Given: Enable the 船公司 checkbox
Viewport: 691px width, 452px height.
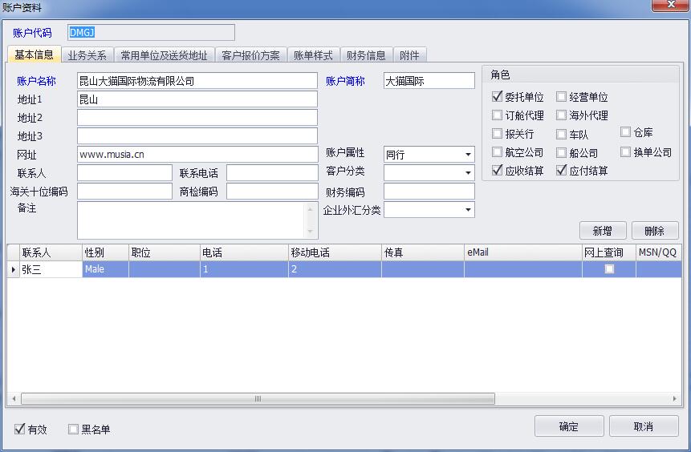Looking at the screenshot, I should point(561,152).
